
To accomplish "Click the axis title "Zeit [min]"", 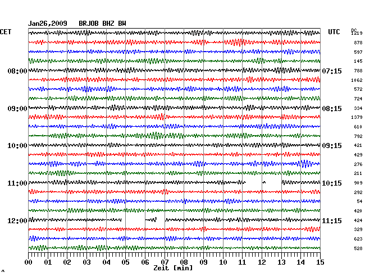I will tap(173, 268).
